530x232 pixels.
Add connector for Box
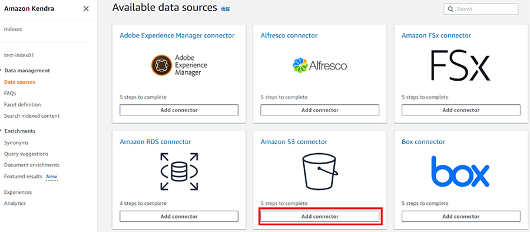[x=461, y=217]
